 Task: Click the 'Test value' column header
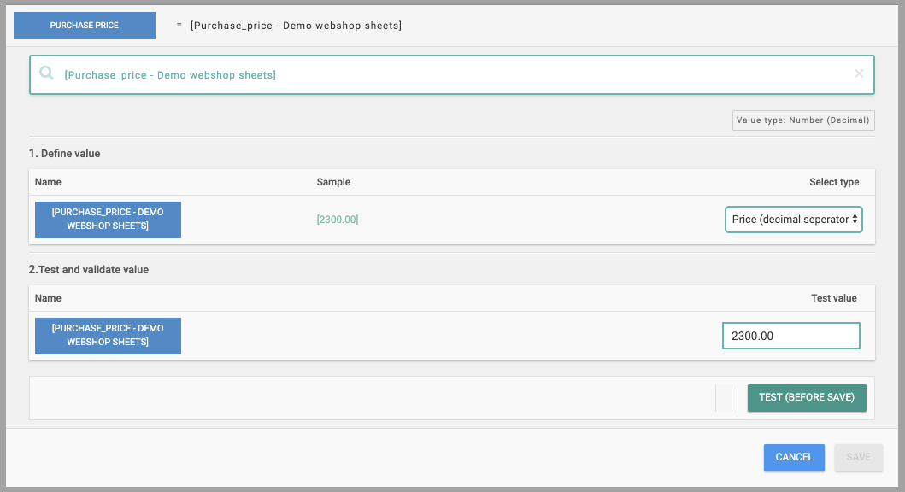pyautogui.click(x=834, y=298)
